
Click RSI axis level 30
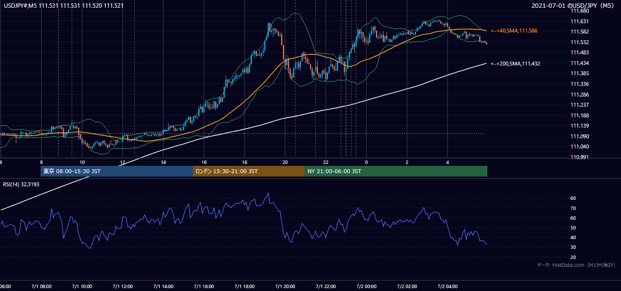pos(573,247)
